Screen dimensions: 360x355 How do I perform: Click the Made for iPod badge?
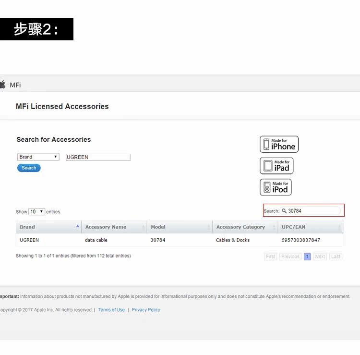click(x=276, y=187)
